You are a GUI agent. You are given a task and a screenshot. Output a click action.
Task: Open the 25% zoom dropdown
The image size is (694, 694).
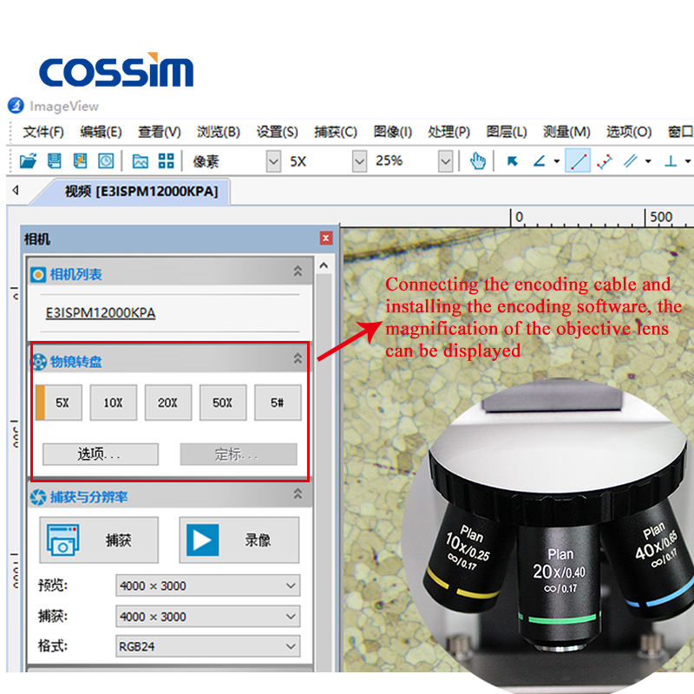point(445,160)
